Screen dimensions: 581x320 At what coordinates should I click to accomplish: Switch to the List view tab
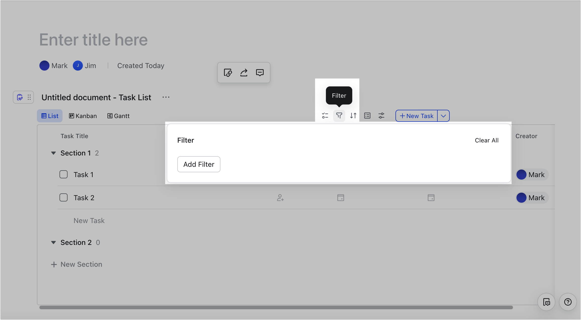click(50, 116)
